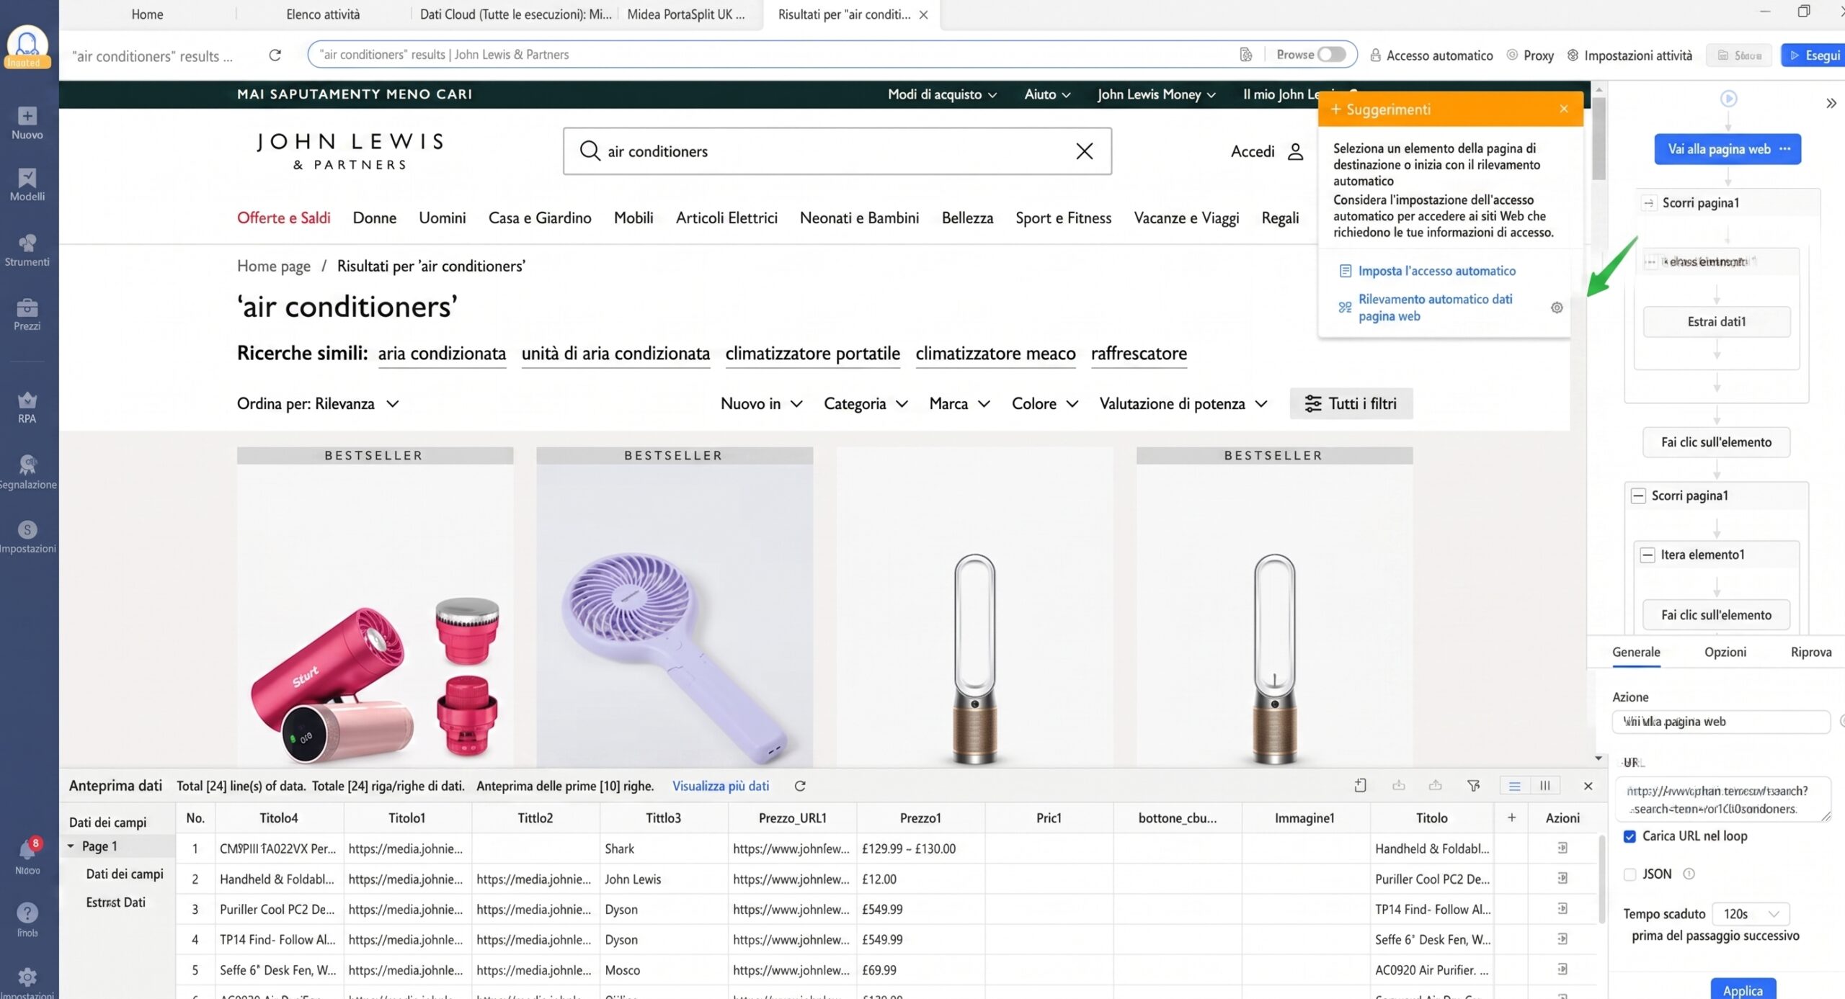Uncheck Carica URL nel loop
1845x999 pixels.
pos(1630,836)
